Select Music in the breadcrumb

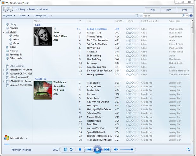(x=32, y=9)
